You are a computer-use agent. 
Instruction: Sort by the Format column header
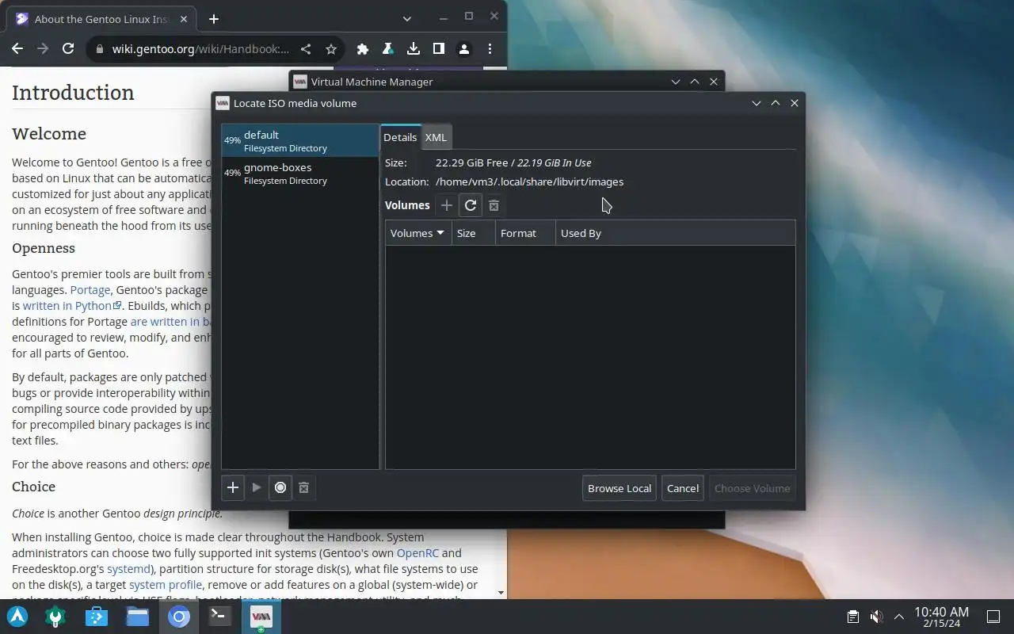[x=525, y=233]
